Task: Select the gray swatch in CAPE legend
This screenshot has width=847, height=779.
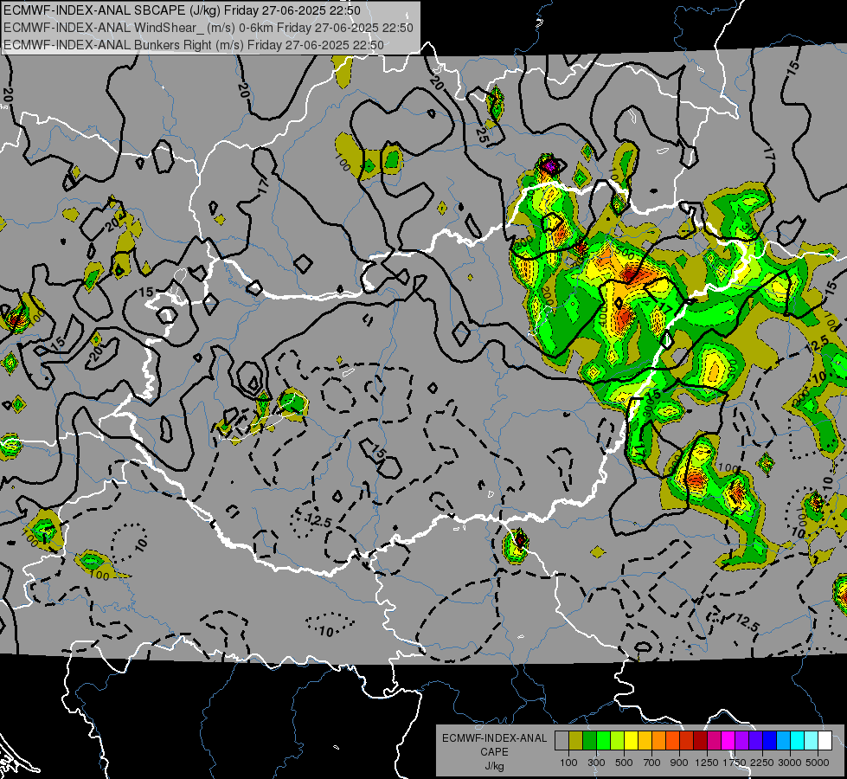Action: click(x=561, y=740)
